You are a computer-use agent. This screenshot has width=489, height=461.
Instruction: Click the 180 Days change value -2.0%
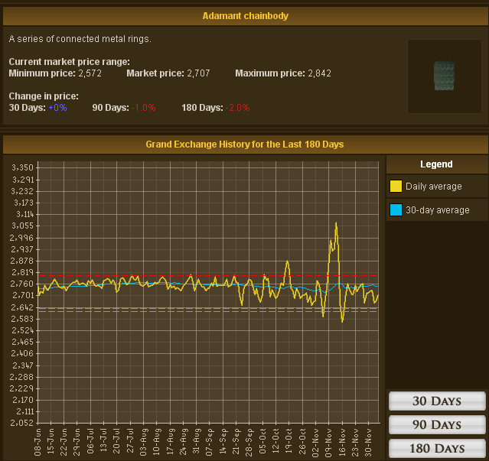pos(238,108)
